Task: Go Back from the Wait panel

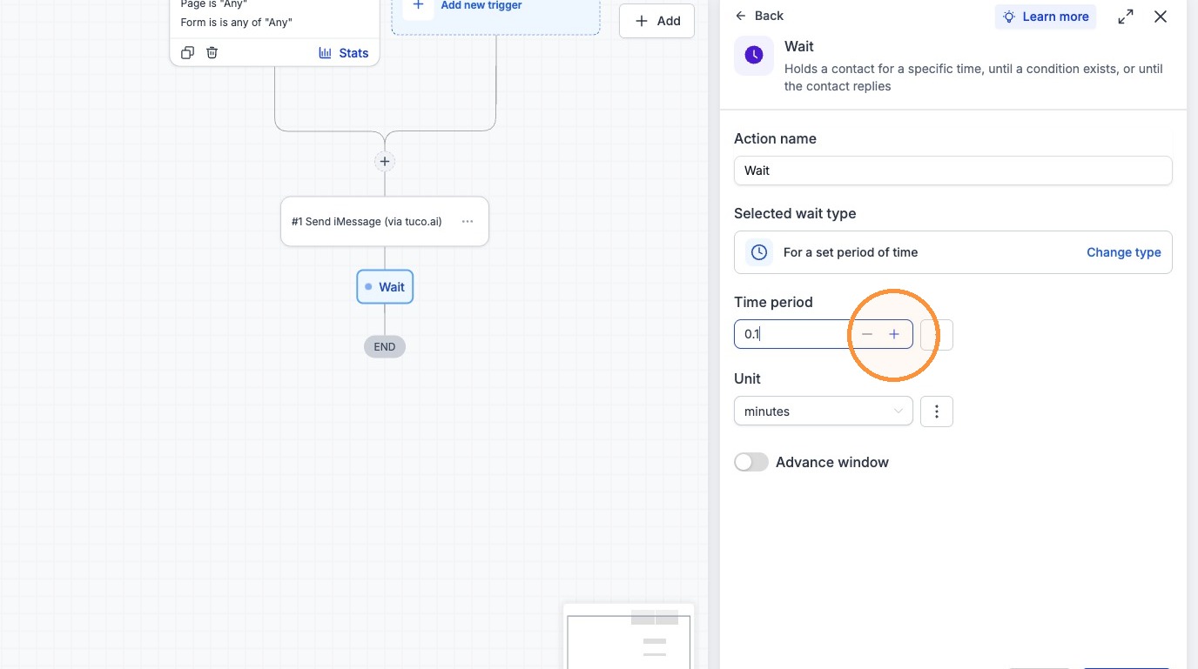Action: click(759, 16)
